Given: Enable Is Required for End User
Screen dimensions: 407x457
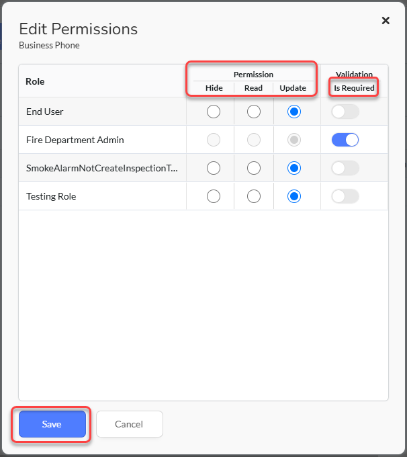Looking at the screenshot, I should 345,112.
